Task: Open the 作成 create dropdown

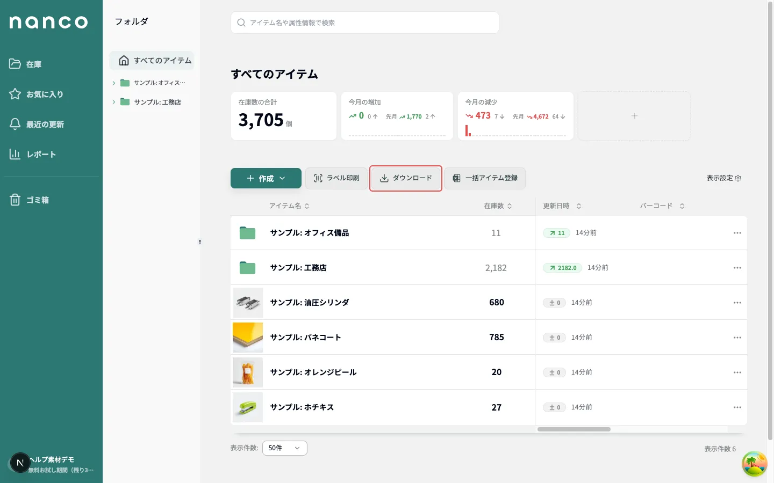Action: pos(266,178)
